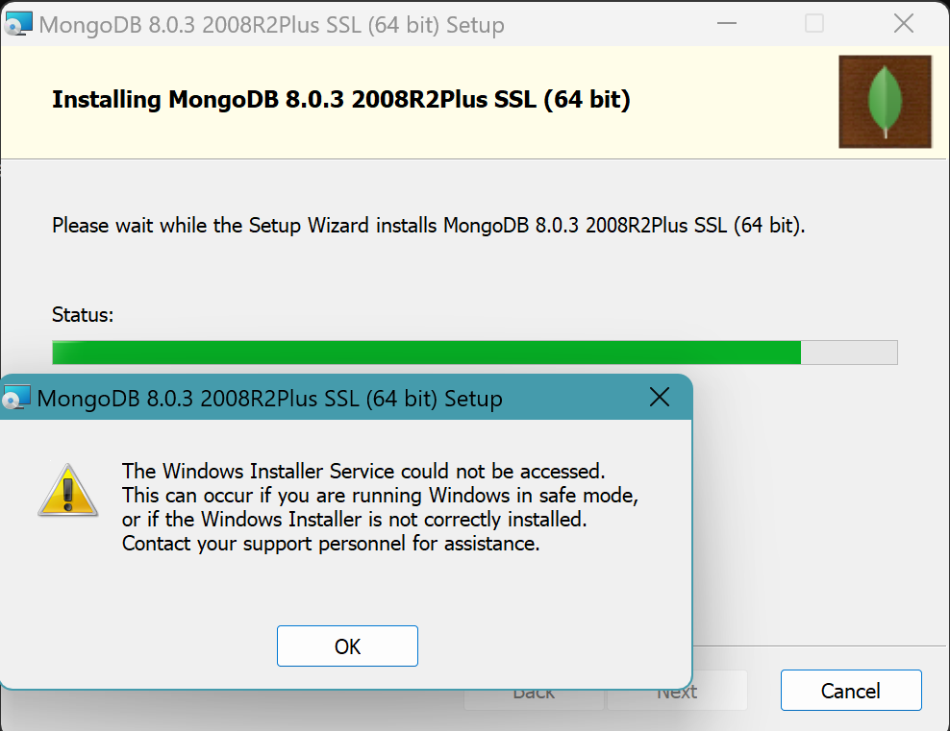
Task: Click the 'Please wait while the Setup Wizard' text
Action: click(428, 227)
